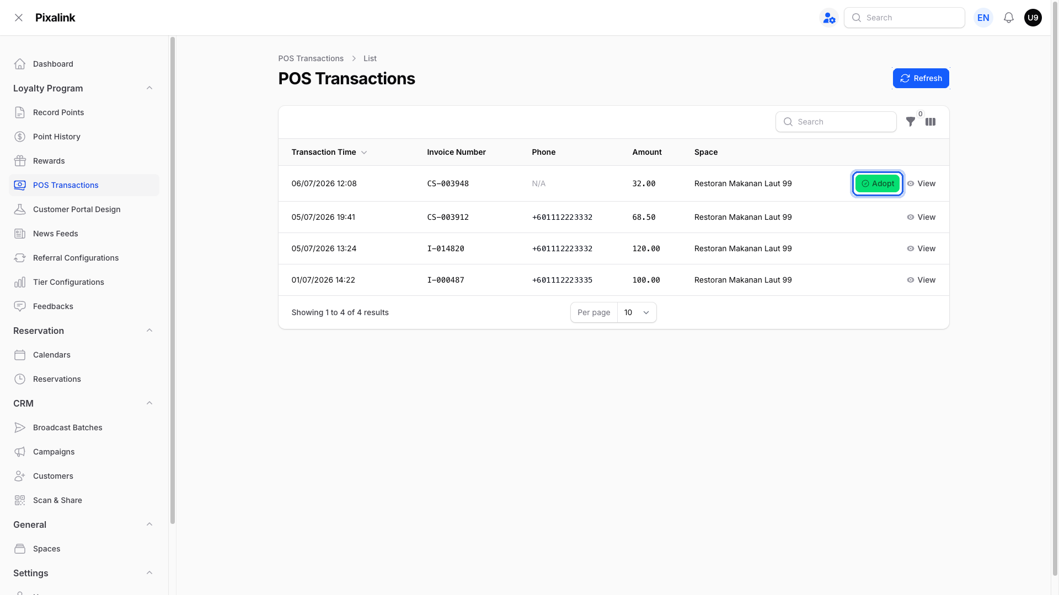Viewport: 1059px width, 595px height.
Task: Open Point History in sidebar
Action: click(x=84, y=137)
